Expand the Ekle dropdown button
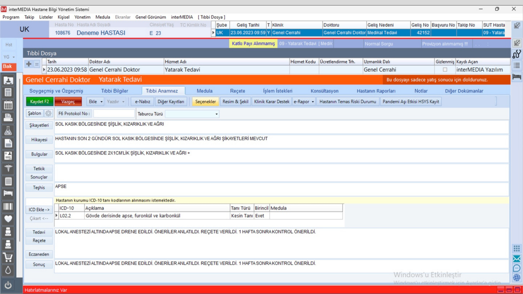This screenshot has width=523, height=294. [x=101, y=102]
